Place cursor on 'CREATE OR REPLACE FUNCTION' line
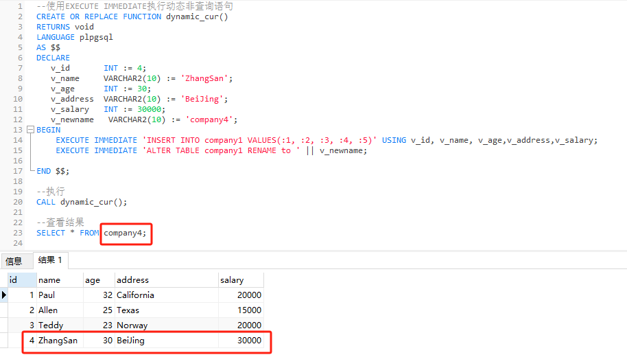 pyautogui.click(x=132, y=16)
